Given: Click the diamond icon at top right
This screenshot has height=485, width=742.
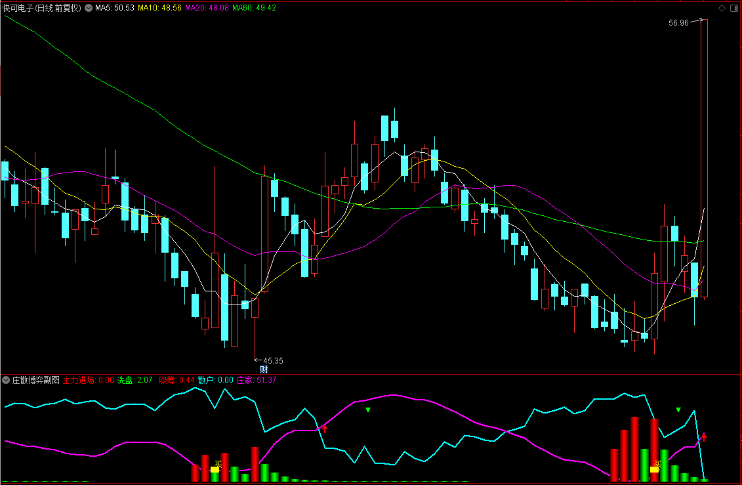Looking at the screenshot, I should click(722, 8).
